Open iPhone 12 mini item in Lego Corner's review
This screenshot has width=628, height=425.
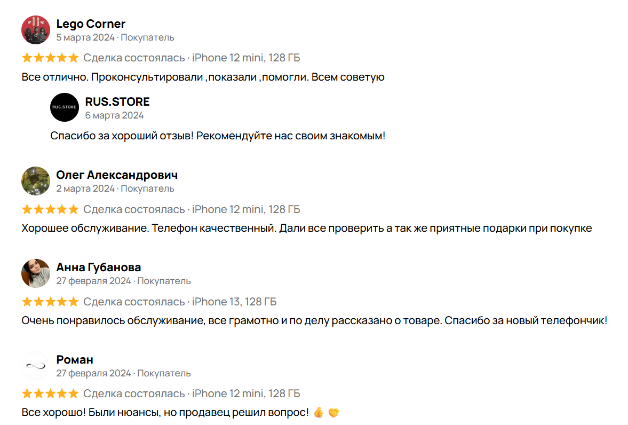click(x=246, y=58)
